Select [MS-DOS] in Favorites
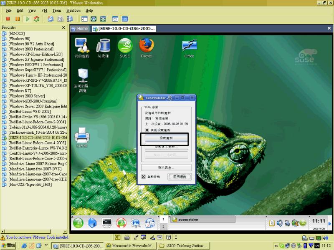 point(17,33)
